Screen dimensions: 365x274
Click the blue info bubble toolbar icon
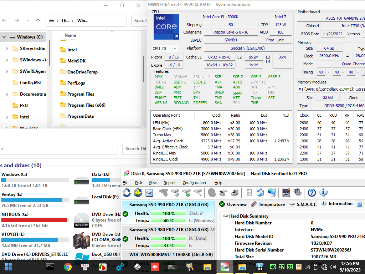323,193
